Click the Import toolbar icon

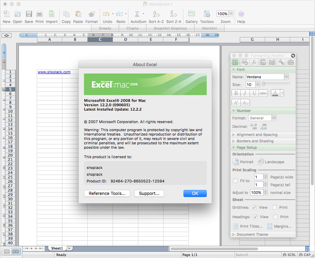[x=52, y=14]
